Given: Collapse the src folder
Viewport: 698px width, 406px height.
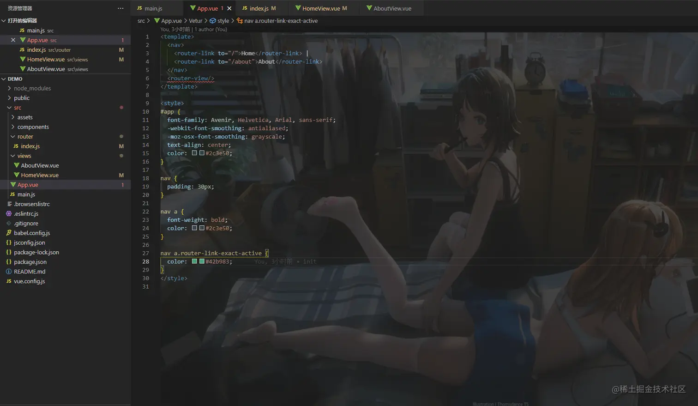Looking at the screenshot, I should pyautogui.click(x=18, y=108).
